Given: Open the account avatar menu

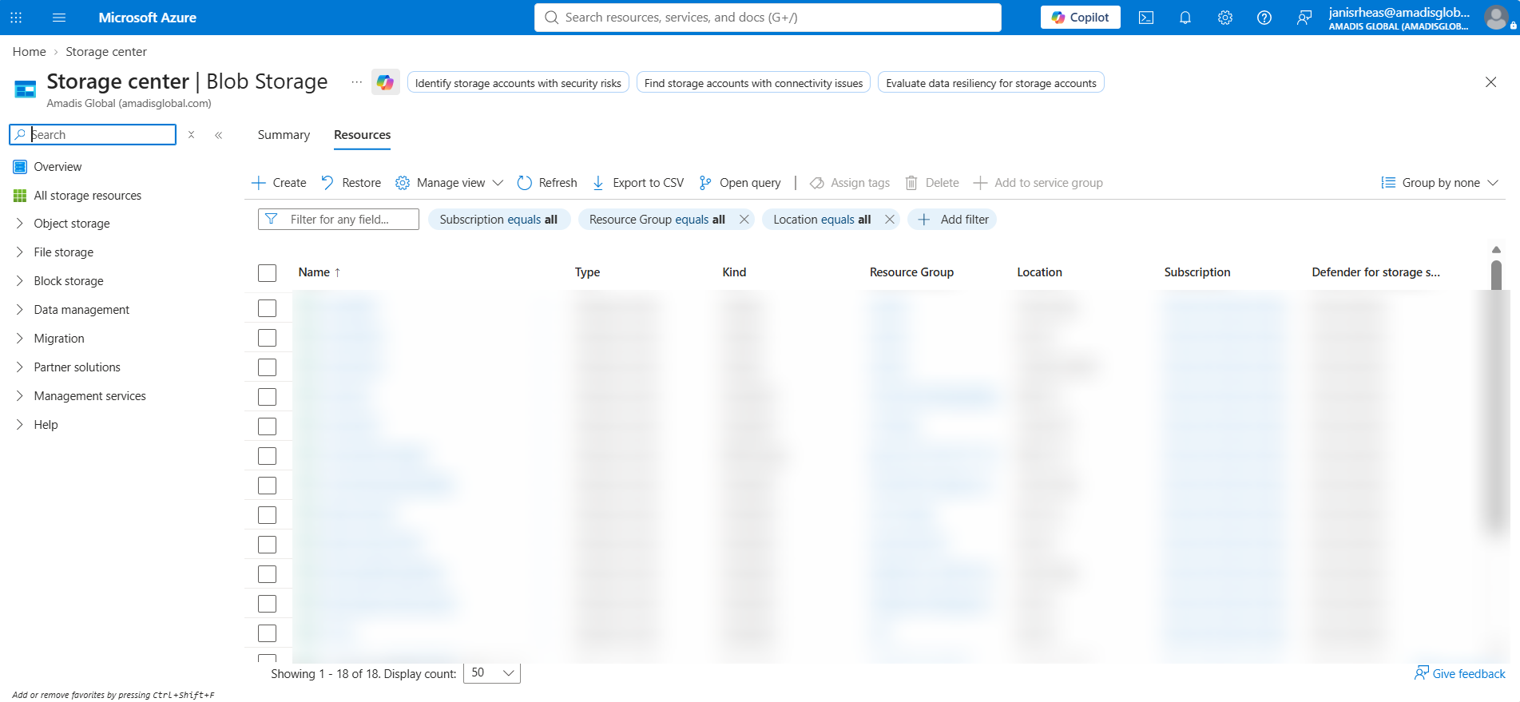Looking at the screenshot, I should point(1496,18).
